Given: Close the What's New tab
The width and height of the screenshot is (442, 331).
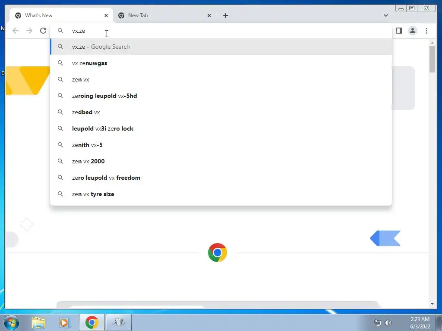Looking at the screenshot, I should [x=106, y=16].
